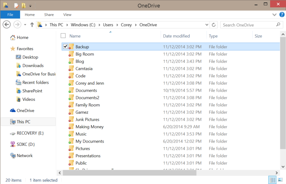Screen dimensions: 286x184
Task: Click the vertical scrollbar down arrow
Action: tap(283, 166)
